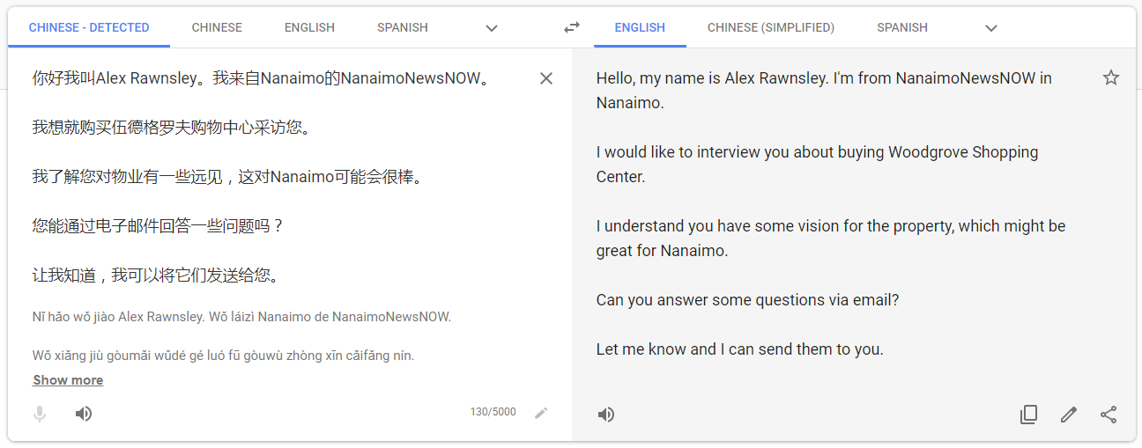Click source line '我了解您对物业有一些远见'

227,177
